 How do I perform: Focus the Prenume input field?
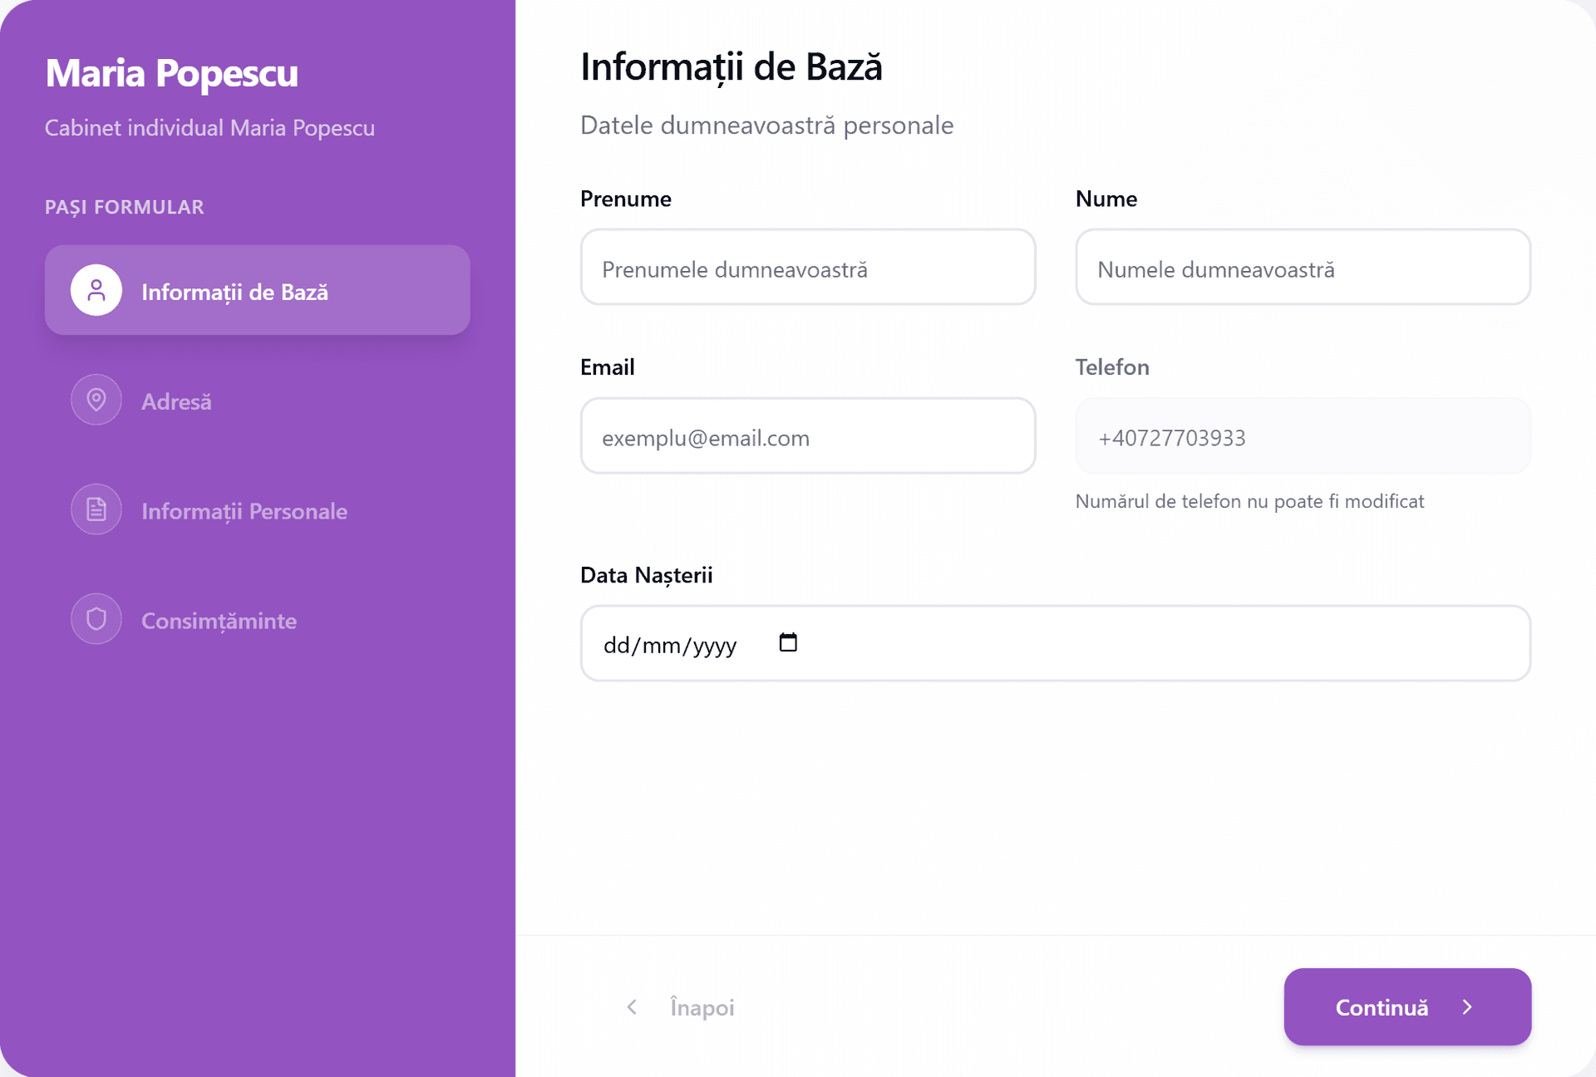(x=808, y=268)
